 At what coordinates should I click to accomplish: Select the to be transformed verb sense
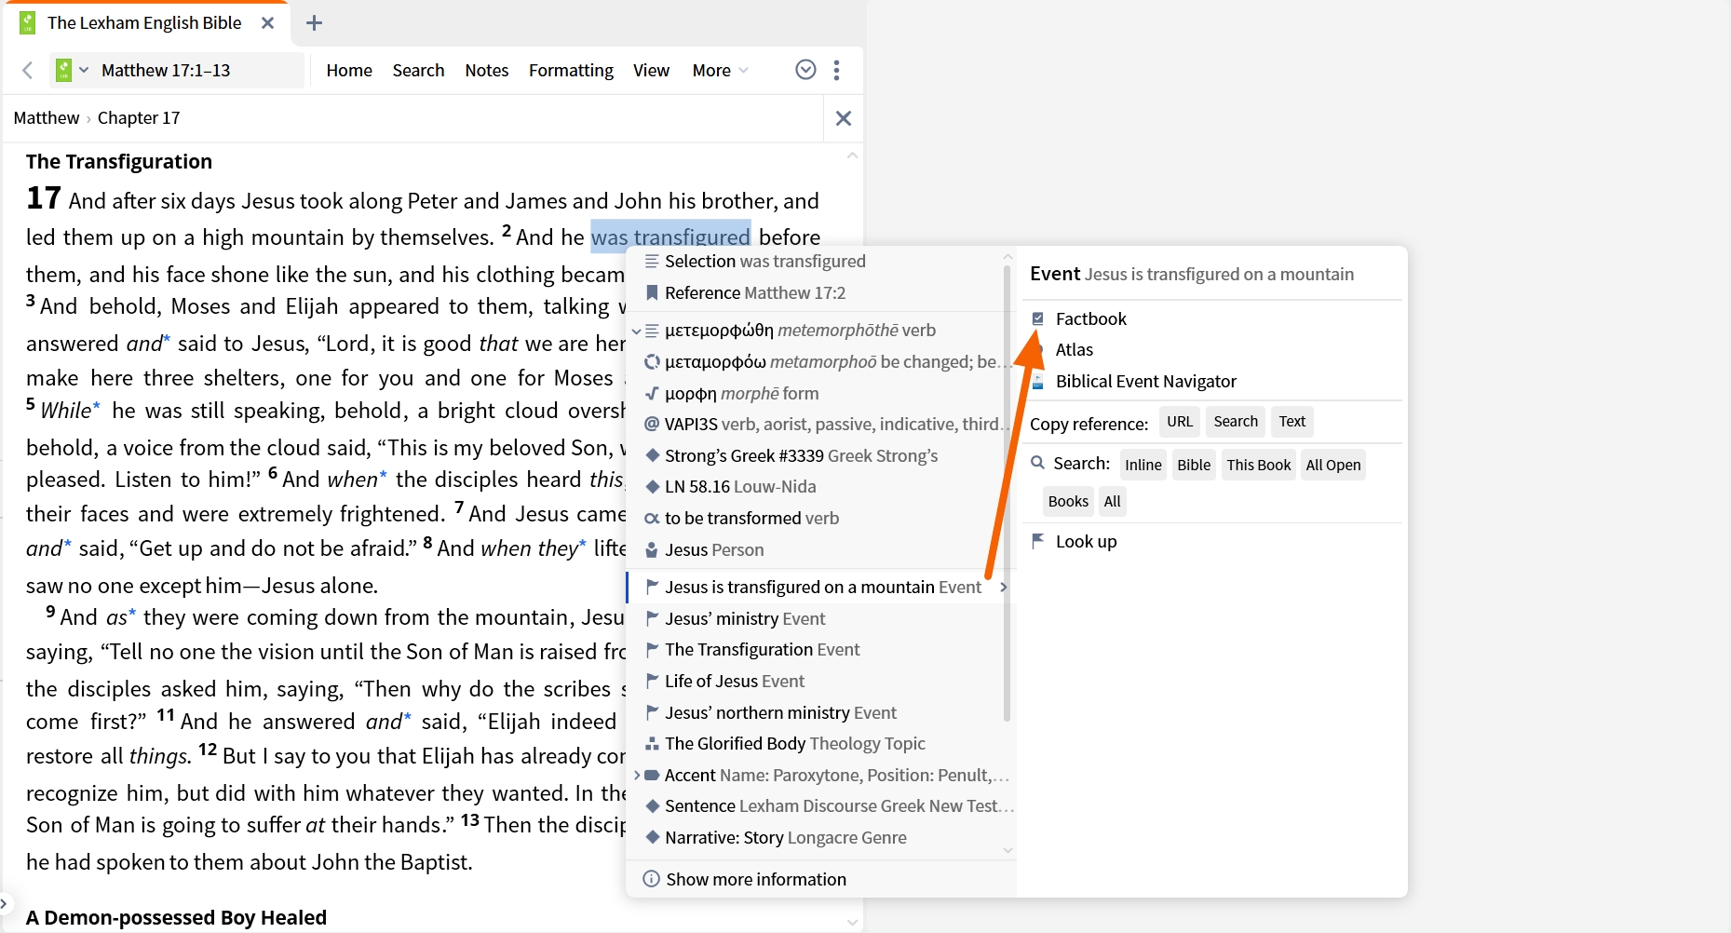click(819, 518)
